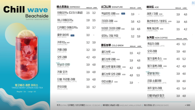195x110 pixels.
Task: Click the BROWN CREAMY LATTE menu item
Action: tap(113, 29)
